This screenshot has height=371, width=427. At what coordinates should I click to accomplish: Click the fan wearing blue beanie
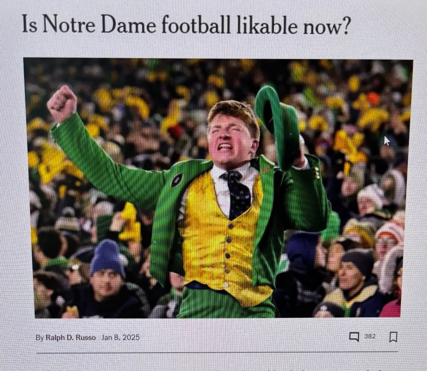107,275
